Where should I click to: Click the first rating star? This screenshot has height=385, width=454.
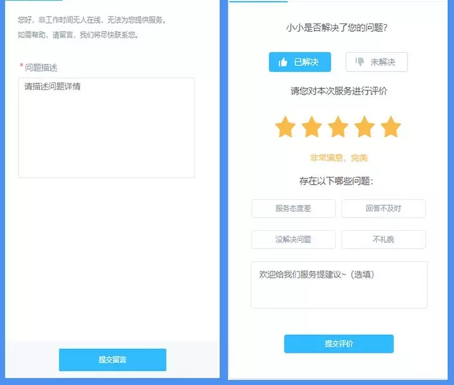285,127
